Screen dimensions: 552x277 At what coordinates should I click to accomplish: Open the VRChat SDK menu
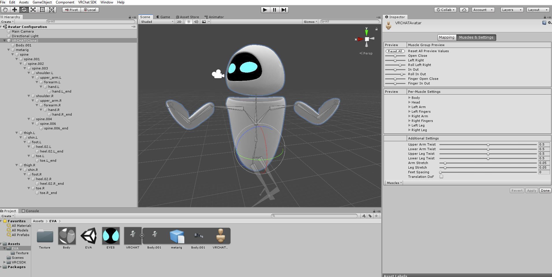click(x=87, y=2)
